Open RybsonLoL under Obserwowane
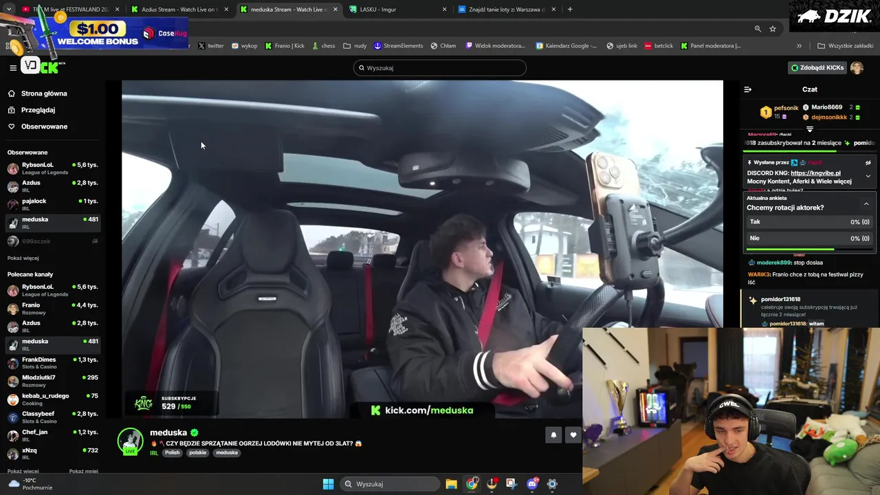 pos(52,168)
